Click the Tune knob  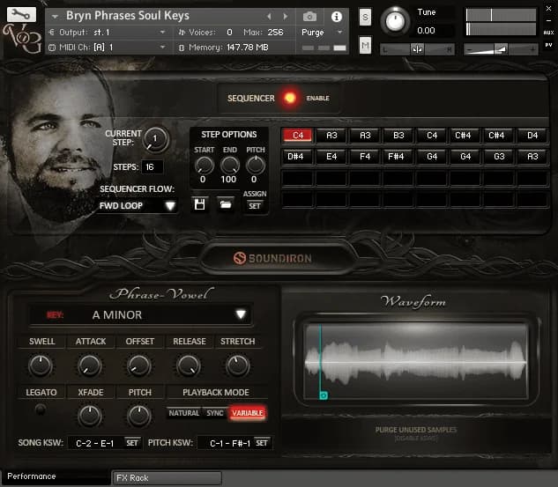[x=397, y=21]
